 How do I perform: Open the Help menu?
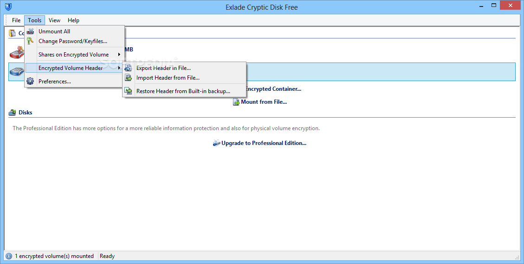pos(73,20)
